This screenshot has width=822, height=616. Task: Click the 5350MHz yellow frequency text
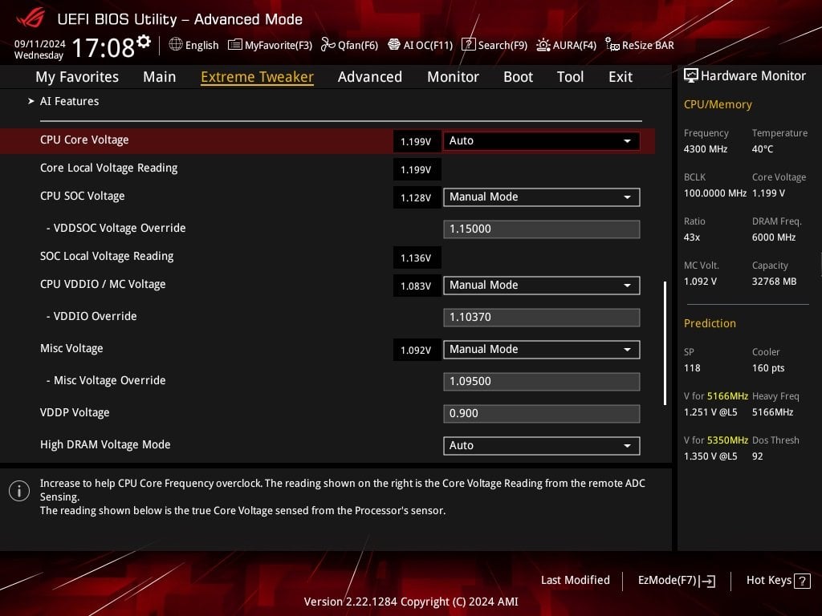727,440
